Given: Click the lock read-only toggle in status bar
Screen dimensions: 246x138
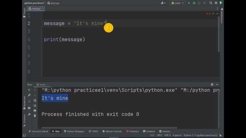Looking at the screenshot, I should click(220, 135).
